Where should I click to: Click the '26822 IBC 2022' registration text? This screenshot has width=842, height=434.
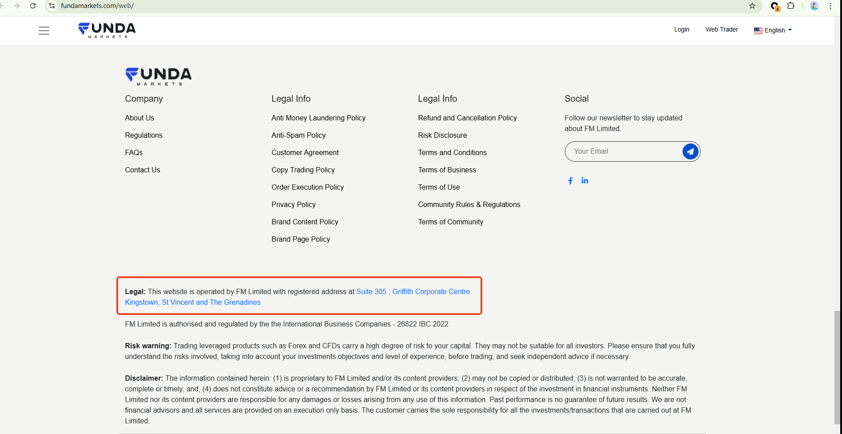click(423, 324)
